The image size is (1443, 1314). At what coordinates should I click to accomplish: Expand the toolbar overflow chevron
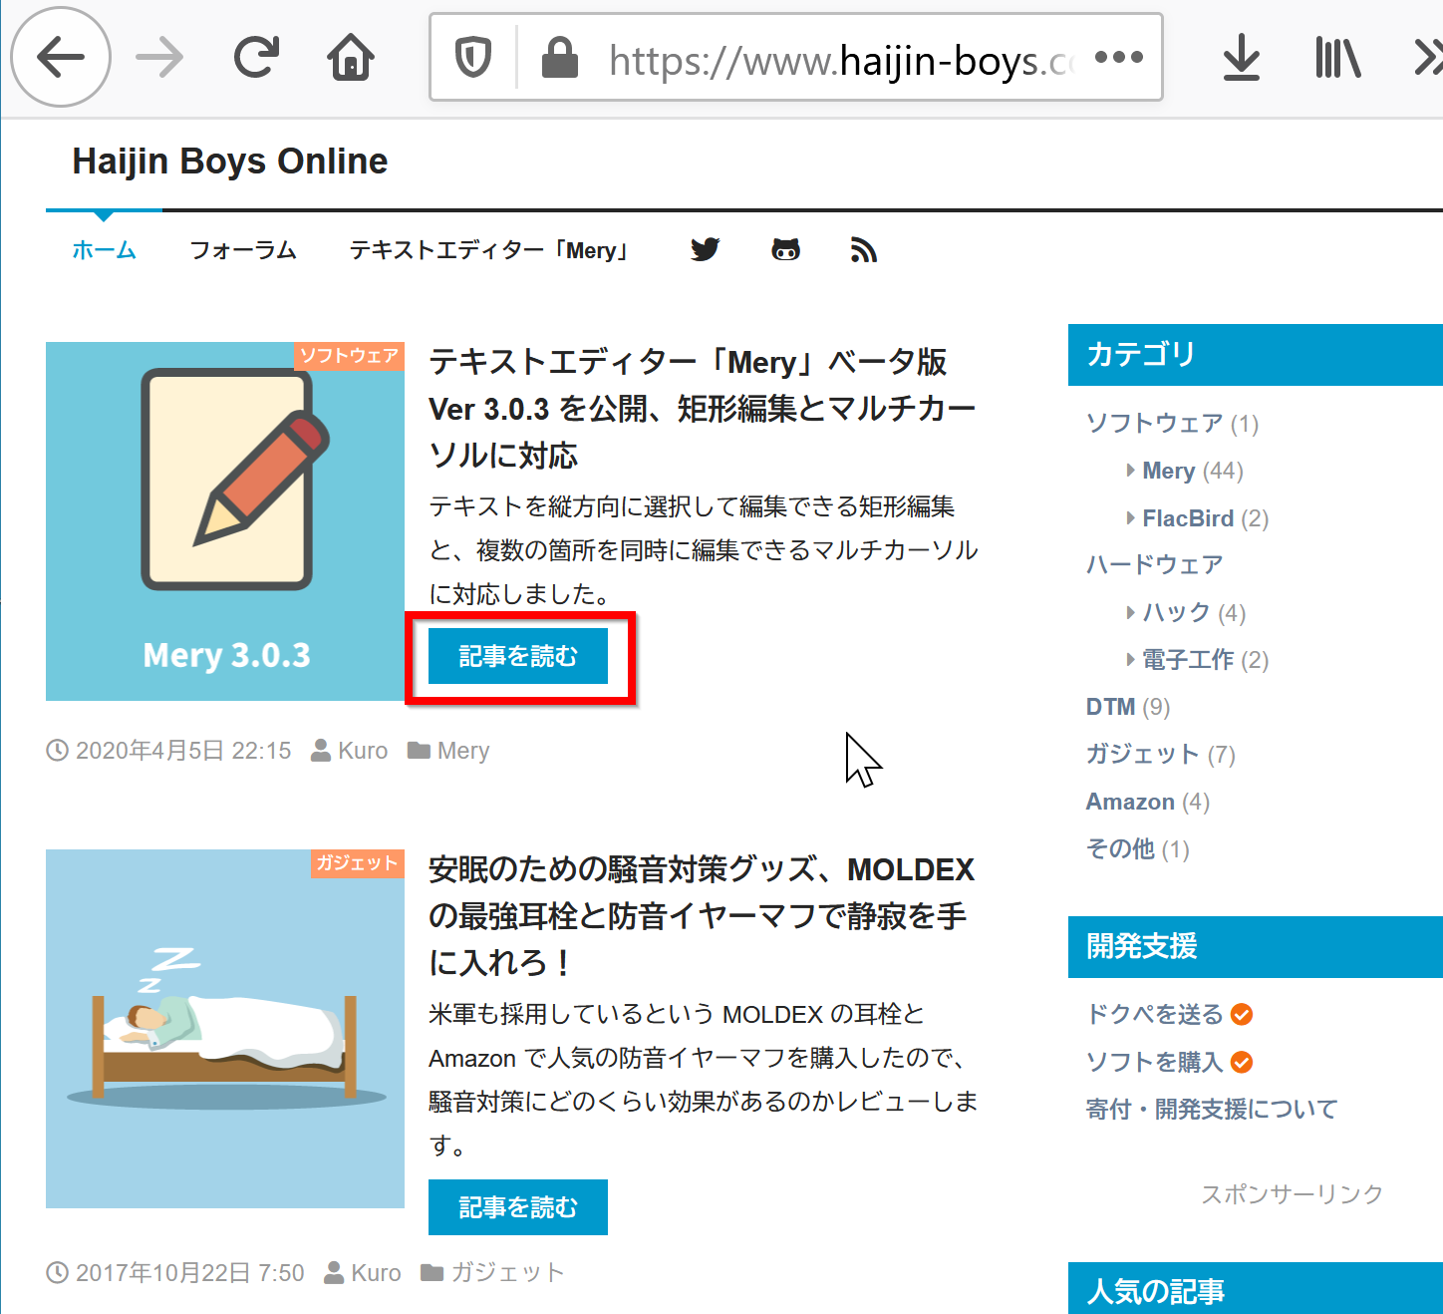pyautogui.click(x=1428, y=57)
